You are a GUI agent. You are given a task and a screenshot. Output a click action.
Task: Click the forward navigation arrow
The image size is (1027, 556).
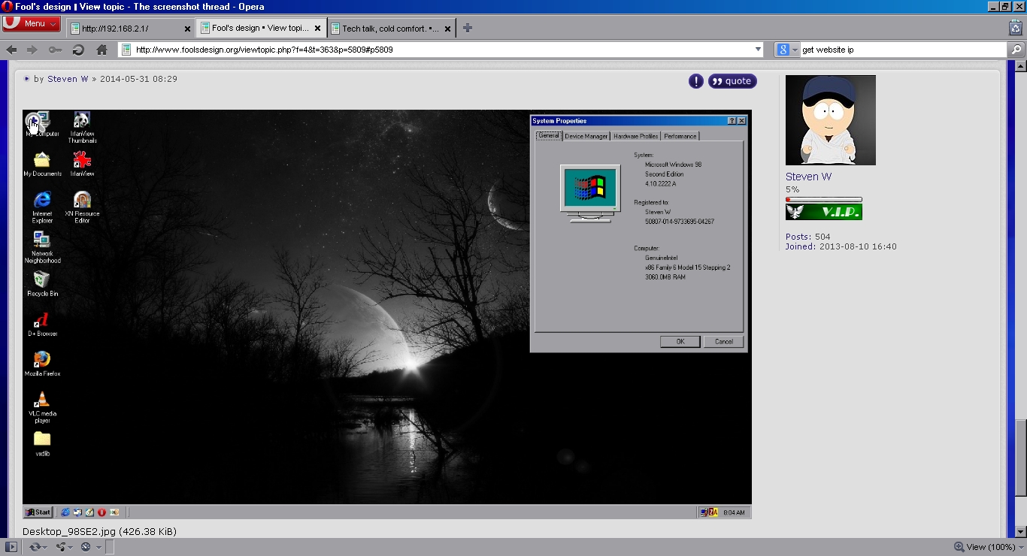tap(32, 50)
